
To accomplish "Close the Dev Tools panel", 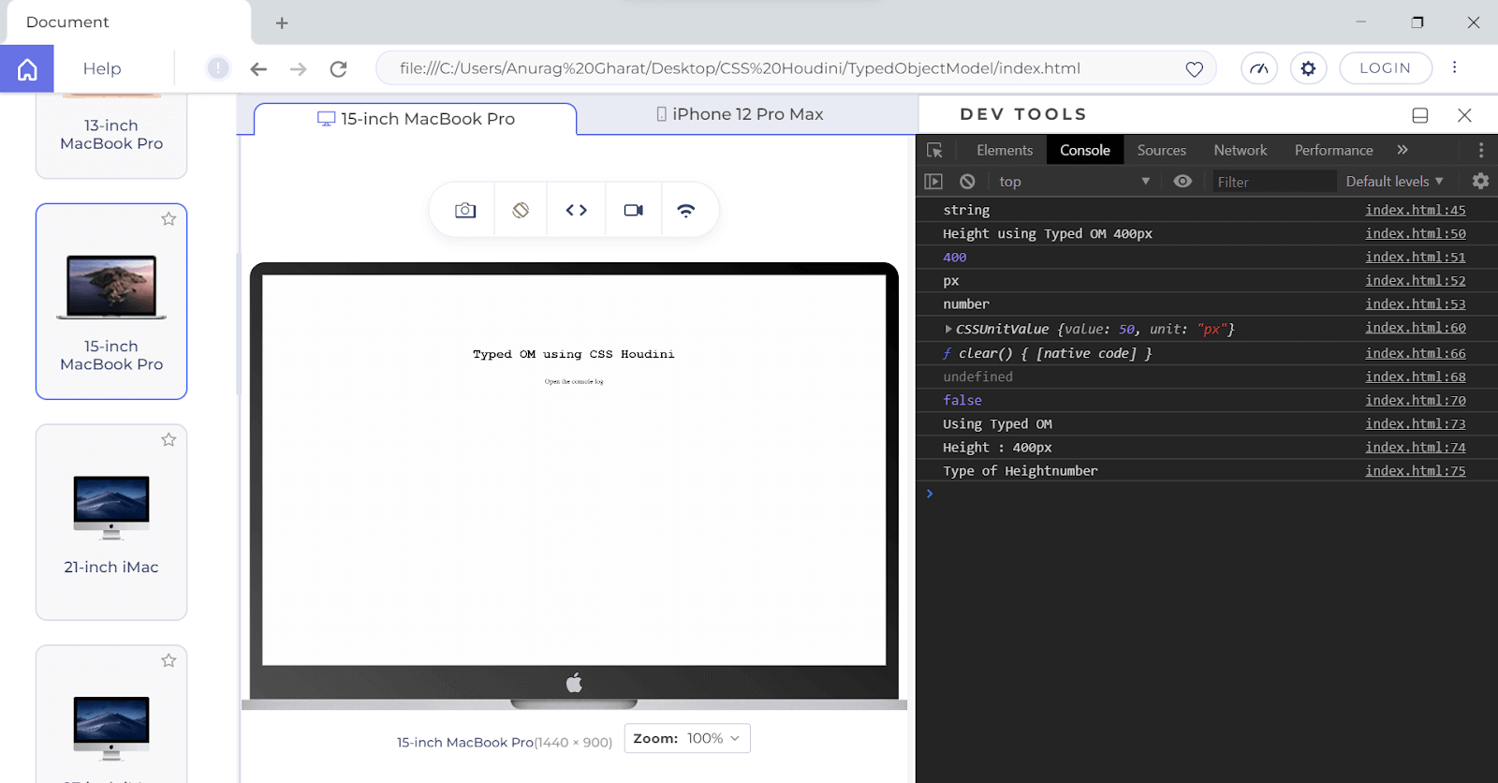I will (1464, 115).
